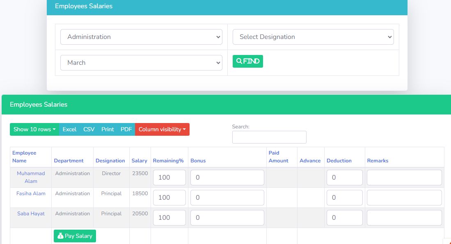451x244 pixels.
Task: Click Remarks field for Saba Hayat
Action: pos(404,218)
